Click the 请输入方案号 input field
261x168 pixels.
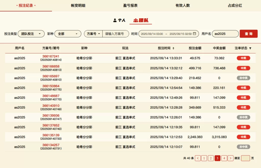click(115, 34)
